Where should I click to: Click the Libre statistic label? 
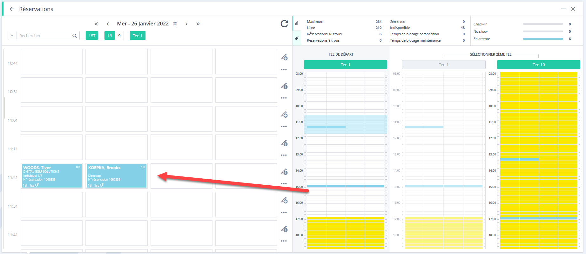[x=311, y=28]
